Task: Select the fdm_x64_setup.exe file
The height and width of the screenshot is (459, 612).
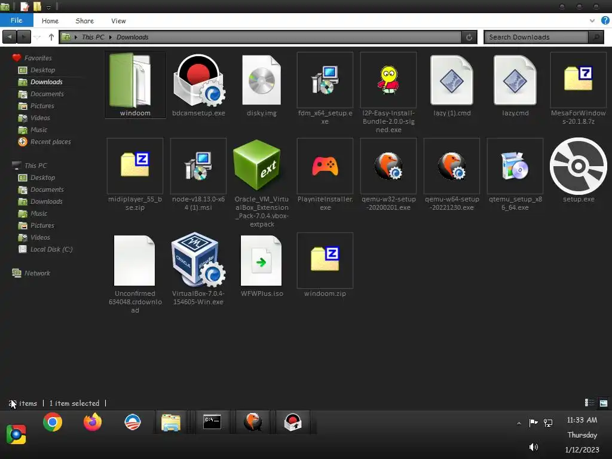Action: (325, 81)
